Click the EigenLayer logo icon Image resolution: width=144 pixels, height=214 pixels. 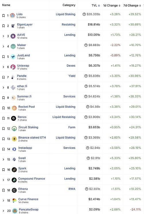[x=13, y=26]
